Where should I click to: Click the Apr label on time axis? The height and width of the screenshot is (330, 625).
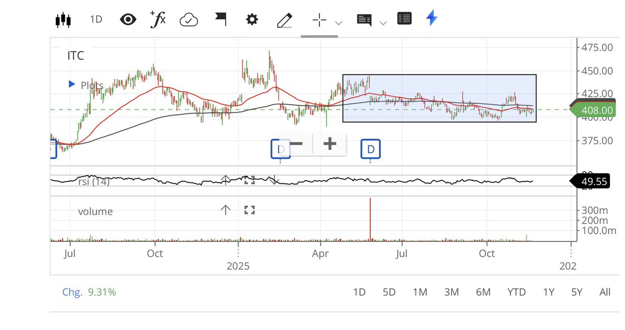click(x=320, y=253)
